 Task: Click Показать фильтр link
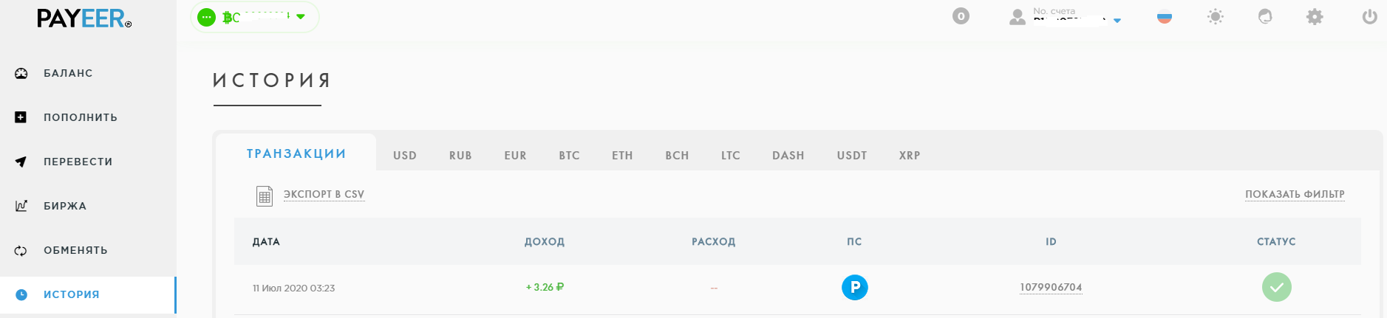1295,194
